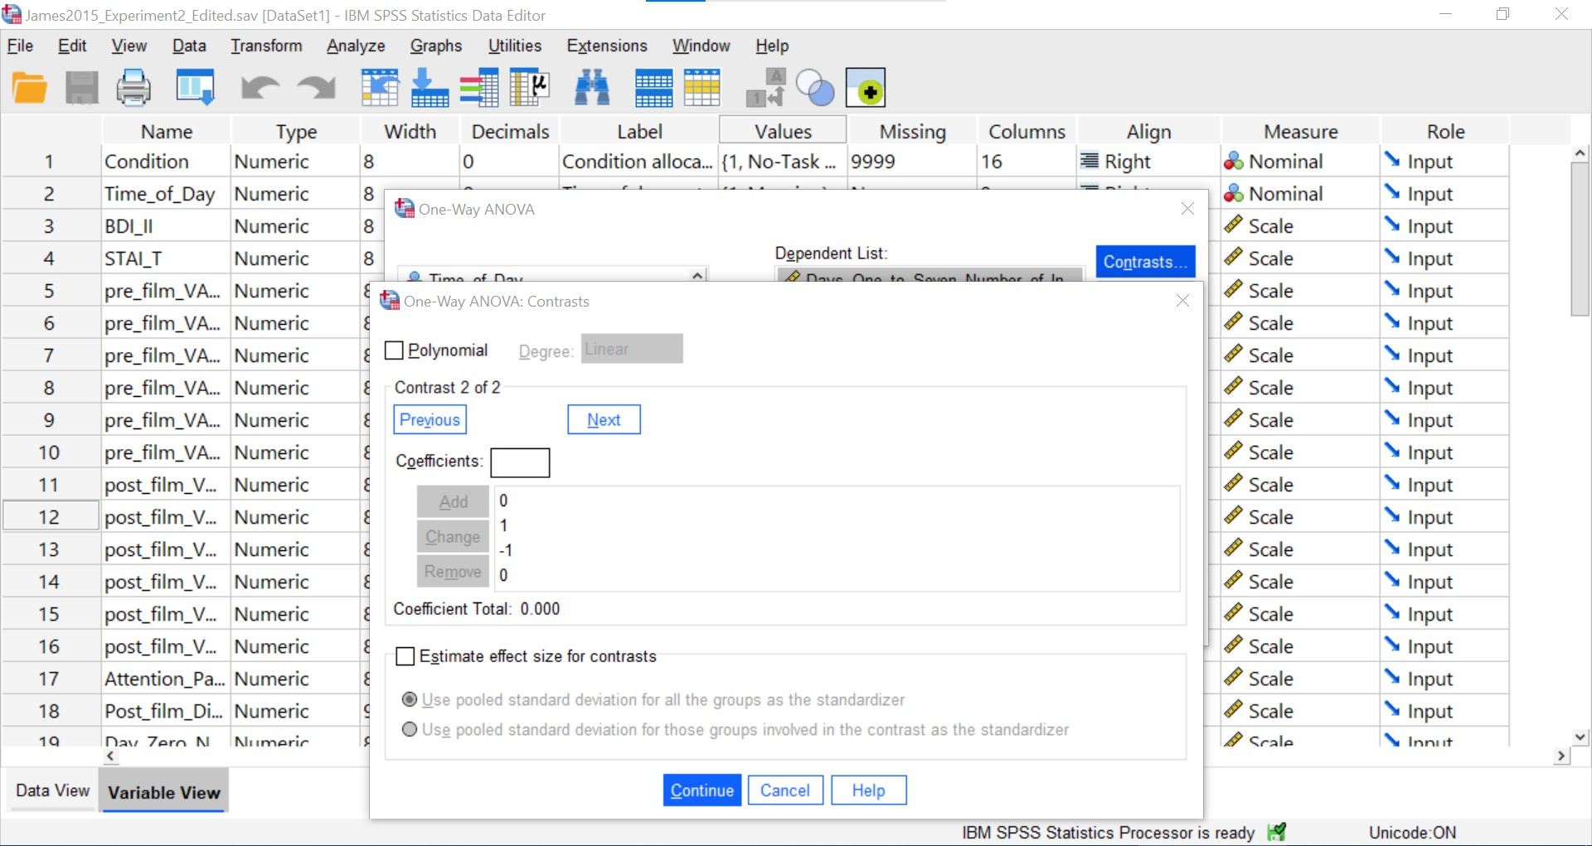Click Scale ruler icon for BDI_II
The image size is (1592, 846).
pos(1234,225)
